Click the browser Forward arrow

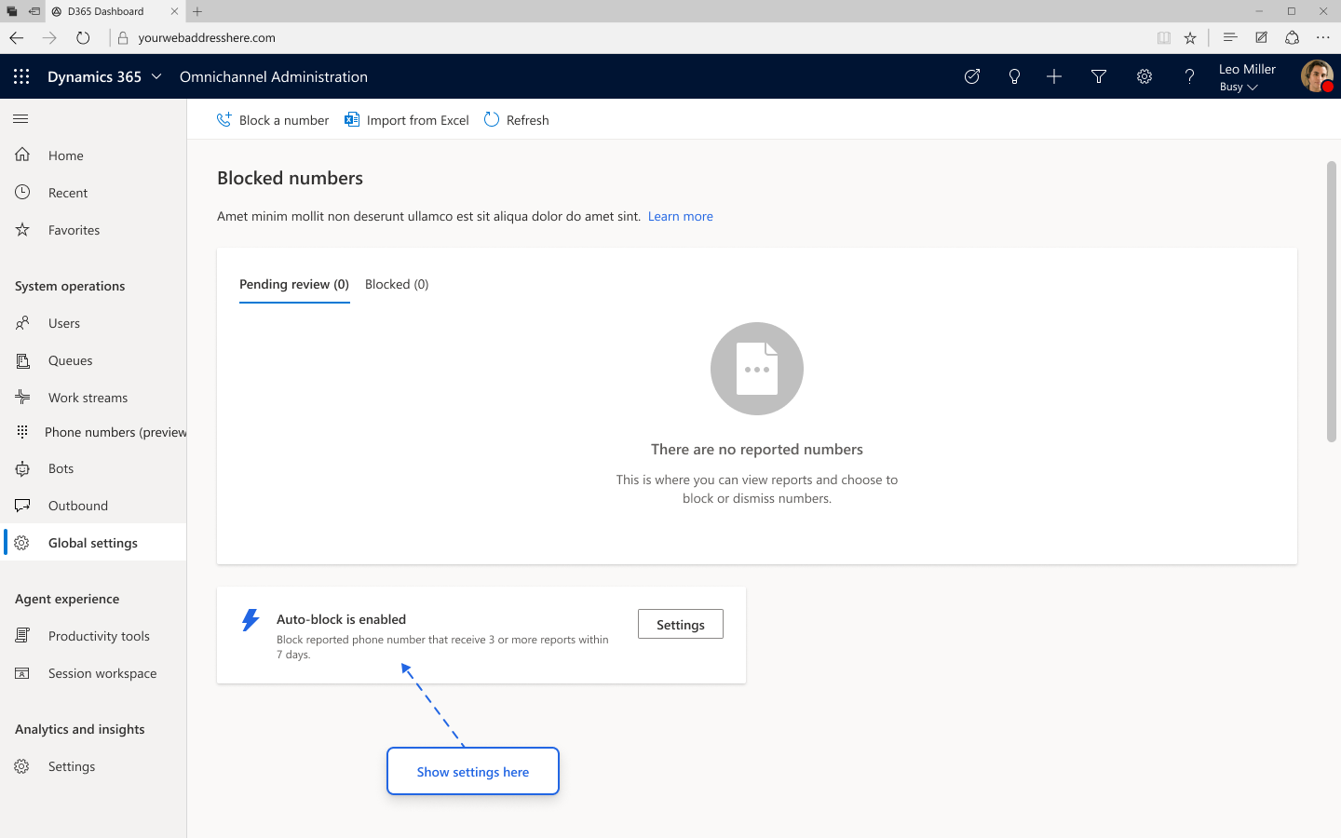tap(49, 38)
